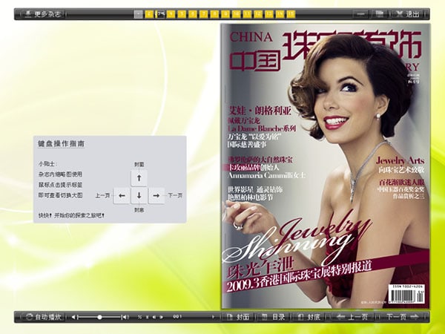Open 目录 (table of contents)

(273, 317)
